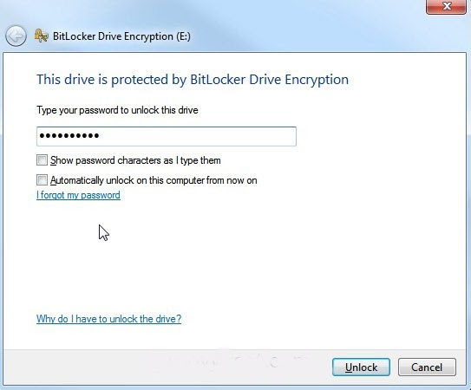Click the 'This drive is protected by BitLocker' heading
Screen dimensions: 471x390
(x=193, y=80)
